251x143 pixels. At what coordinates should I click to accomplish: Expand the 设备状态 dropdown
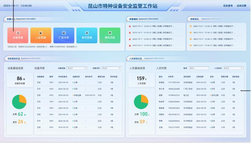pyautogui.click(x=111, y=68)
